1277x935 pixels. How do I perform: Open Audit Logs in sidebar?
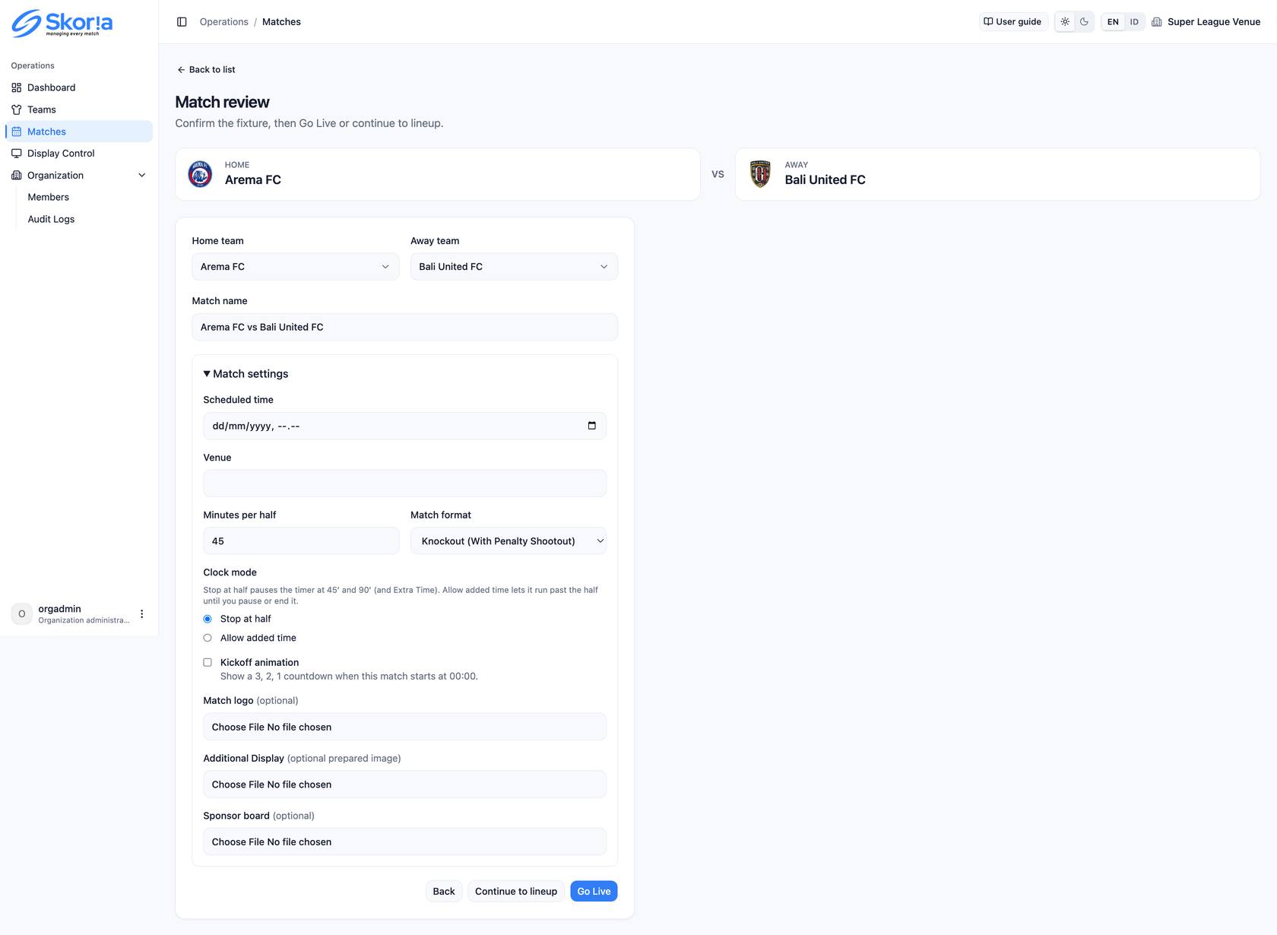coord(51,219)
